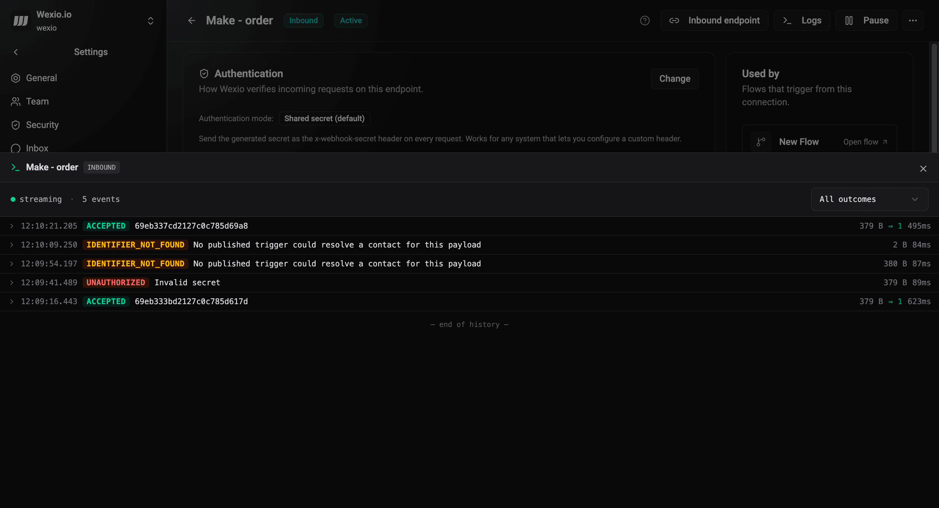
Task: Click the Open flow link
Action: 865,142
